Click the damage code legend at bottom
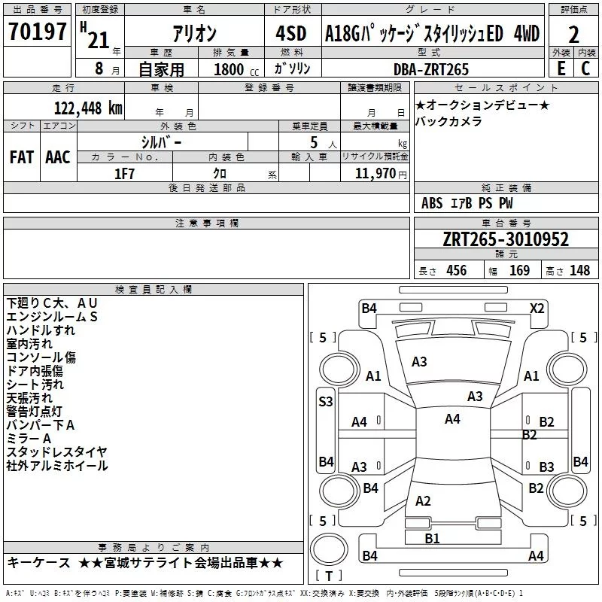Image resolution: width=602 pixels, height=602 pixels. [x=265, y=593]
